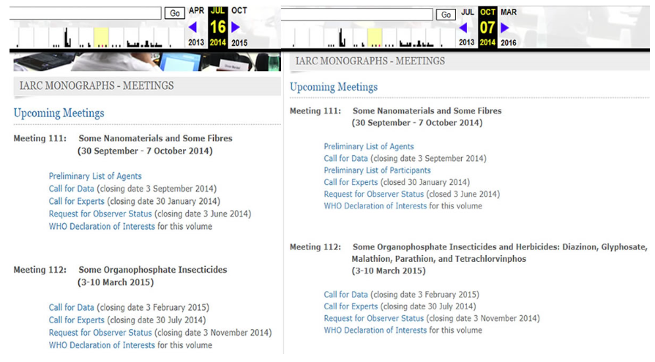The image size is (655, 362).
Task: Click the right panel URL input field
Action: pos(356,15)
